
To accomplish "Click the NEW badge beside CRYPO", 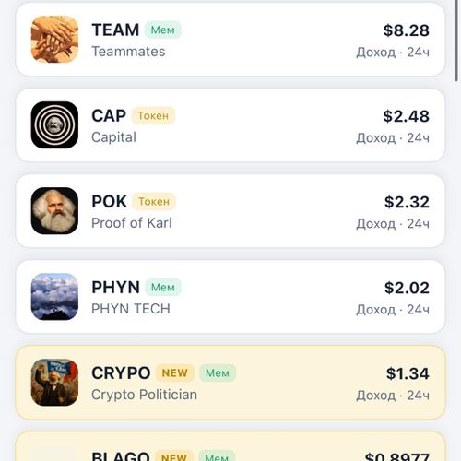I will click(x=175, y=372).
